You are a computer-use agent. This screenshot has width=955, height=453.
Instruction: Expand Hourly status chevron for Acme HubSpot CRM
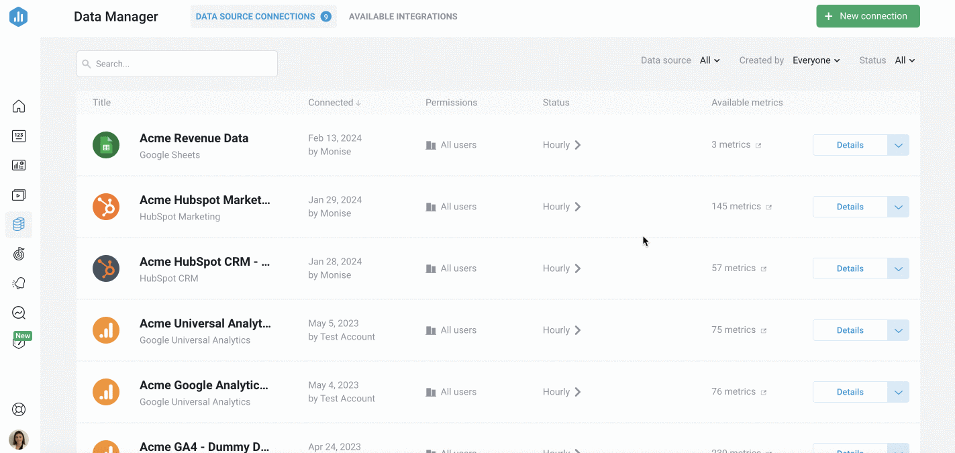[578, 268]
